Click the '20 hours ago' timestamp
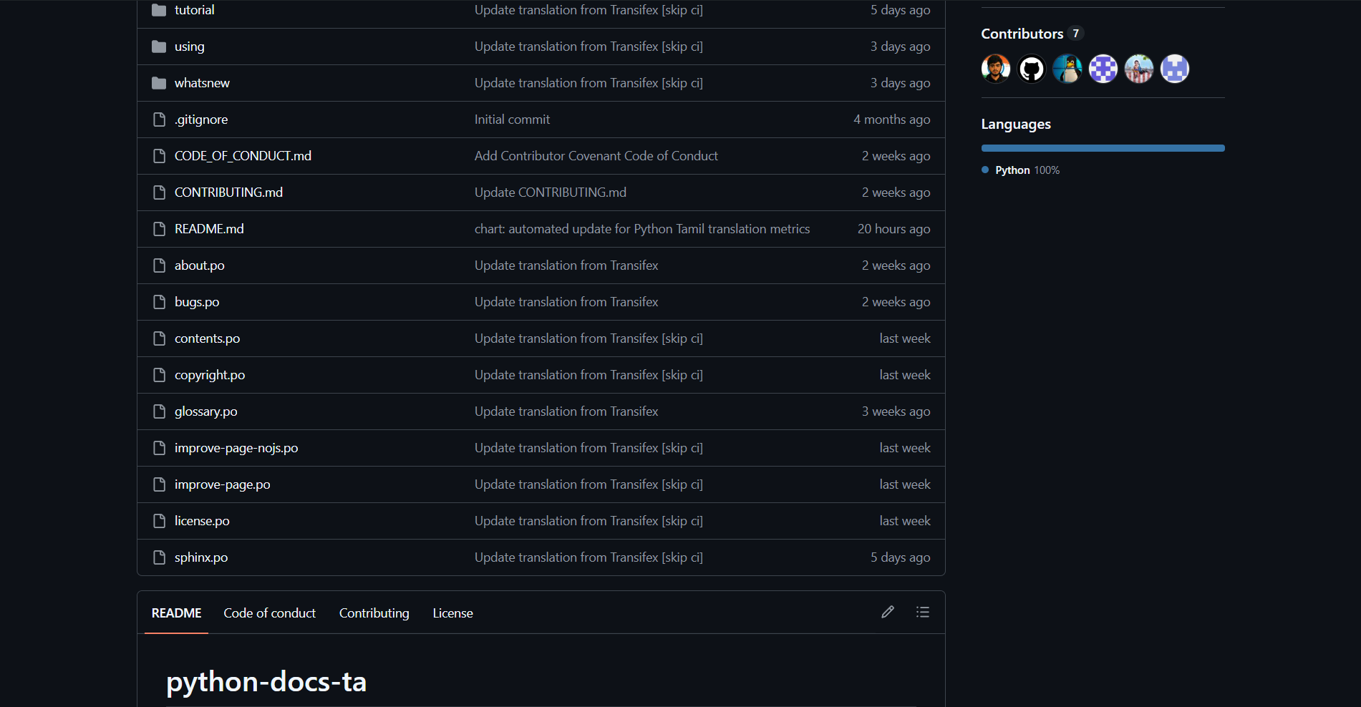Image resolution: width=1361 pixels, height=707 pixels. [893, 229]
